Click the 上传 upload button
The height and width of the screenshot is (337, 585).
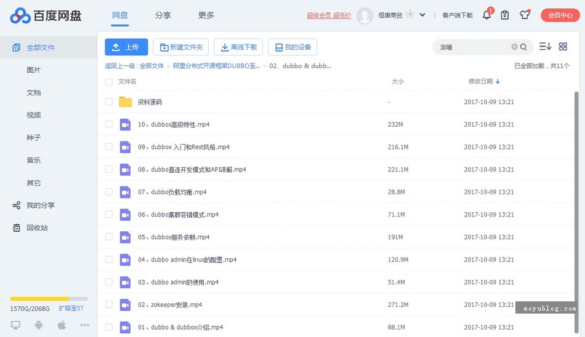click(x=126, y=47)
